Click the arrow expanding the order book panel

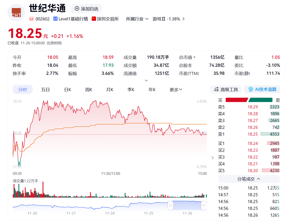(x=212, y=158)
